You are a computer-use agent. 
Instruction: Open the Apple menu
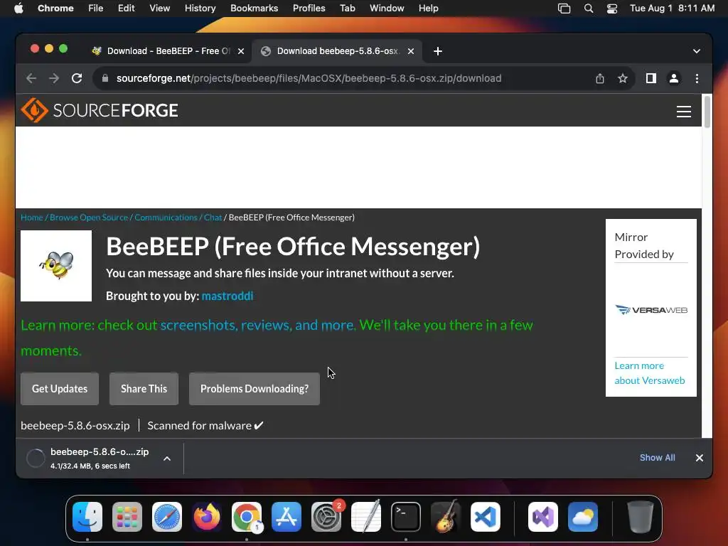pyautogui.click(x=18, y=9)
